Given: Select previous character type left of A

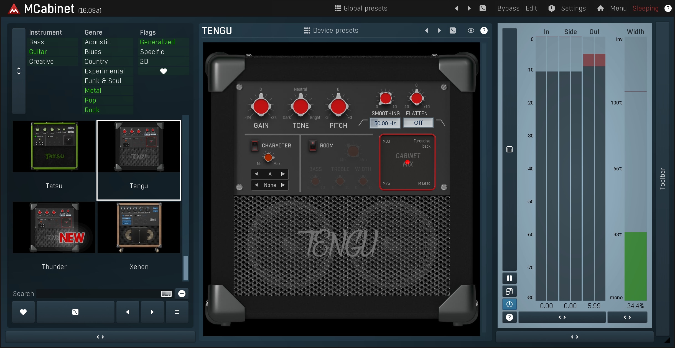Looking at the screenshot, I should pyautogui.click(x=257, y=174).
